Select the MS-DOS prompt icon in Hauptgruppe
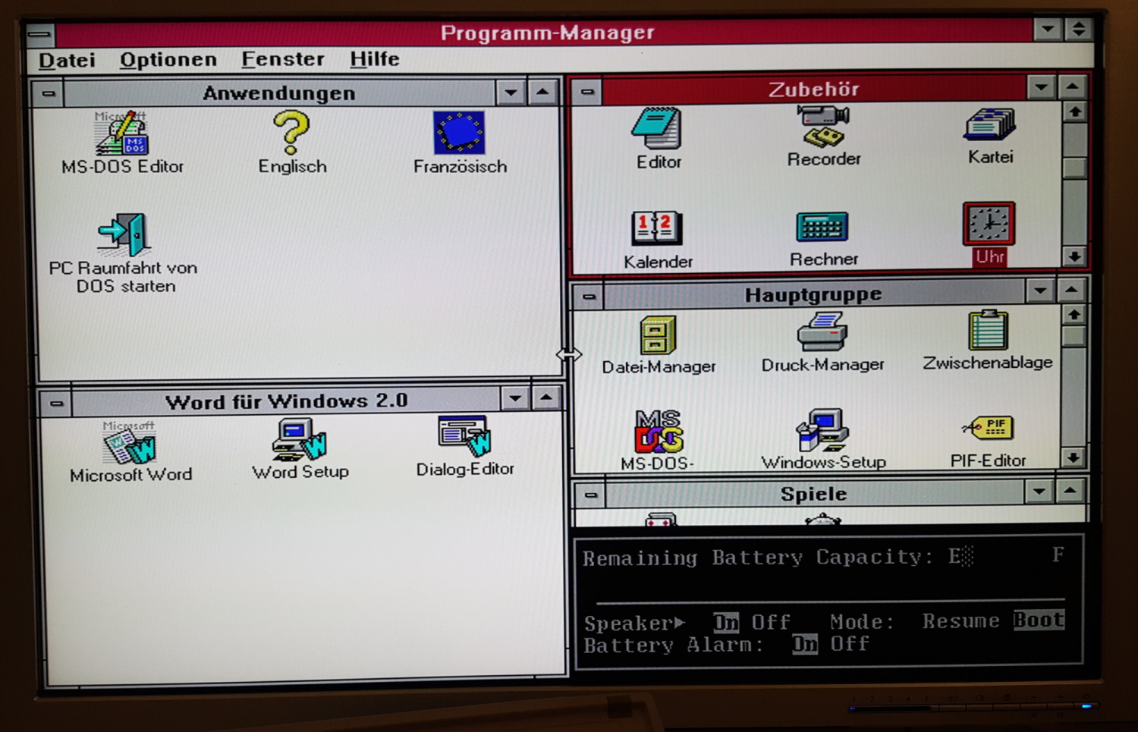 tap(658, 431)
